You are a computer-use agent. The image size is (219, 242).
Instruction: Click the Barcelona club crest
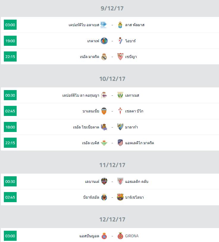pyautogui.click(x=120, y=197)
